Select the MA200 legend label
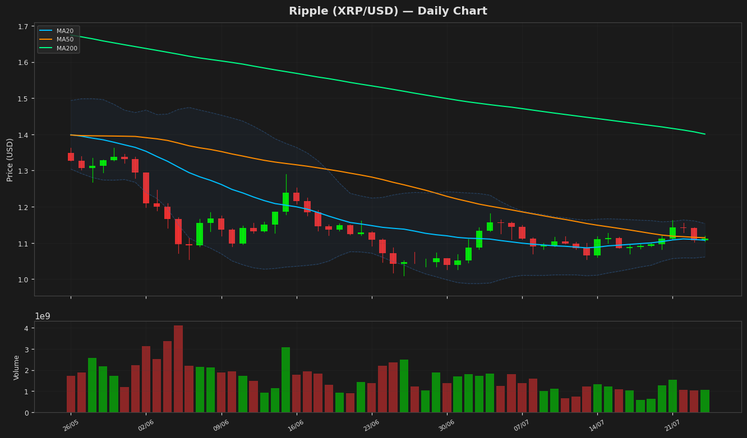The width and height of the screenshot is (747, 438). click(x=67, y=48)
